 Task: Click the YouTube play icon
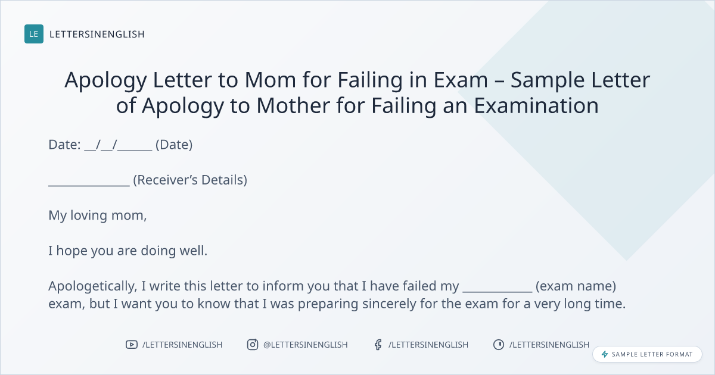point(132,345)
